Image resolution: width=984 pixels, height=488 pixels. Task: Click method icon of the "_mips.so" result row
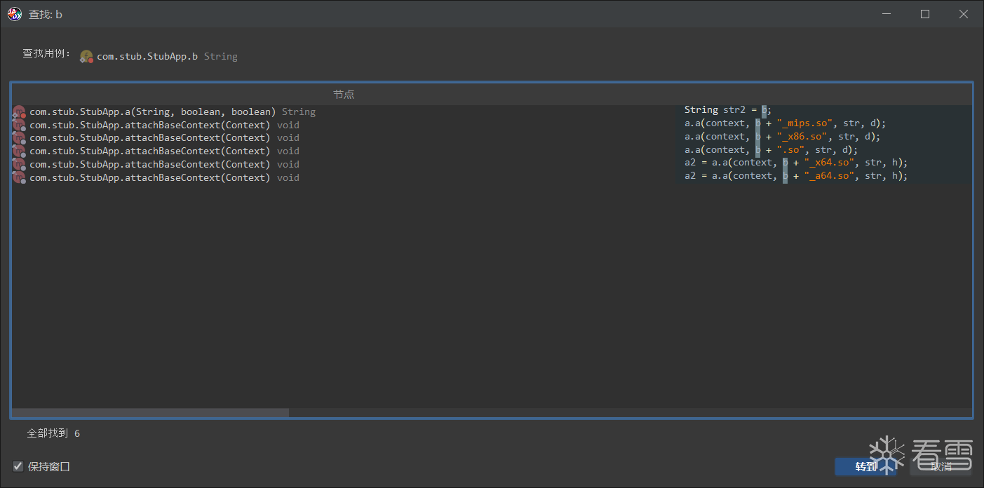(19, 126)
